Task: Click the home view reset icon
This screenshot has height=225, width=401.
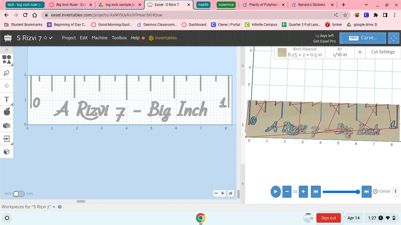Action: point(231,193)
